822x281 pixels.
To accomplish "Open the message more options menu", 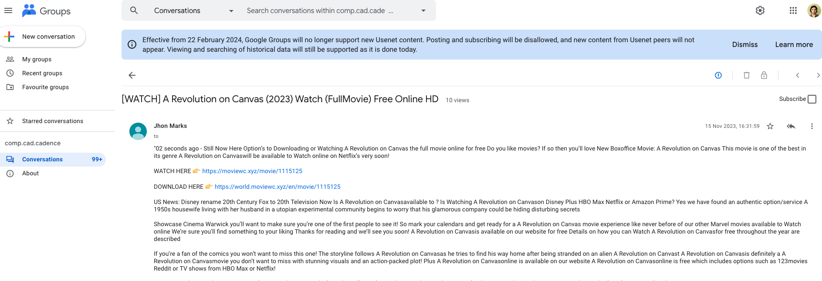I will tap(812, 126).
